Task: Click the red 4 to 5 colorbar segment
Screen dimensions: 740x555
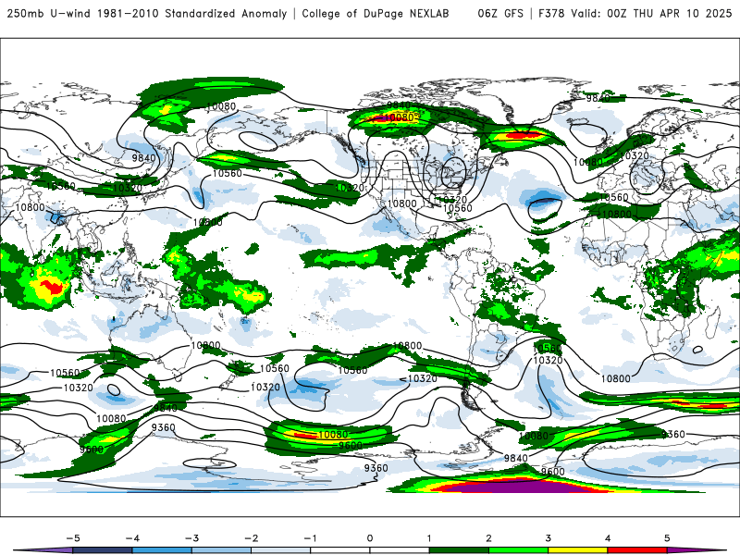Action: click(637, 550)
